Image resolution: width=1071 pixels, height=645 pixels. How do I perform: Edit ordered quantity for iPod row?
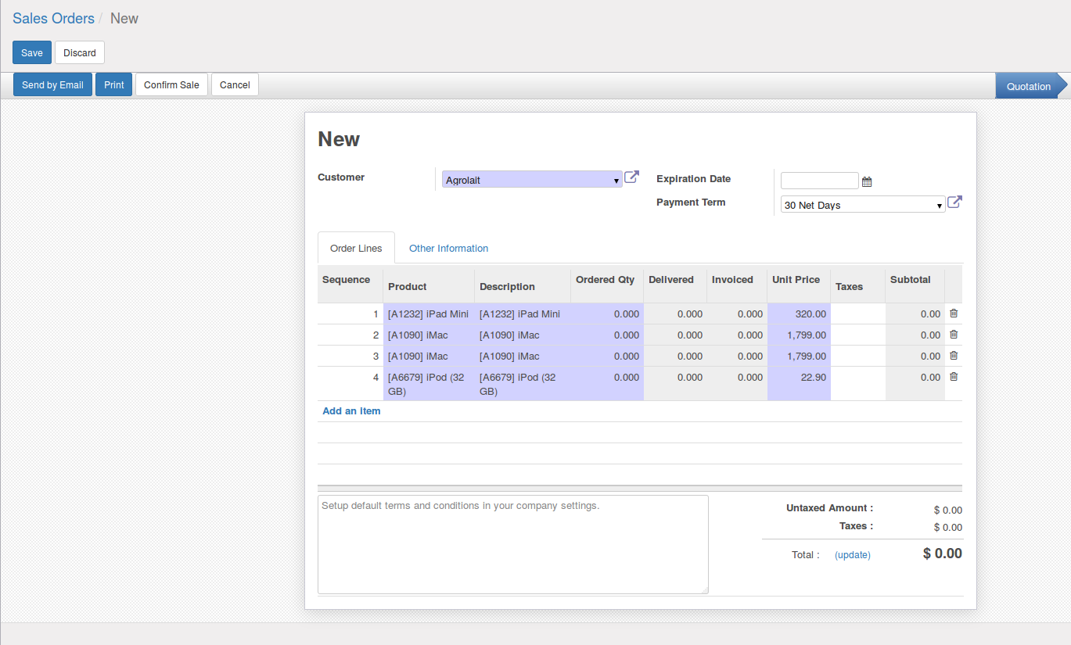coord(607,384)
